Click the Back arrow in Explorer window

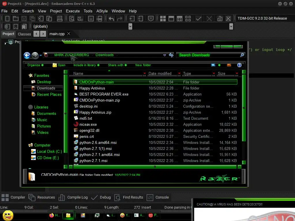point(27,55)
